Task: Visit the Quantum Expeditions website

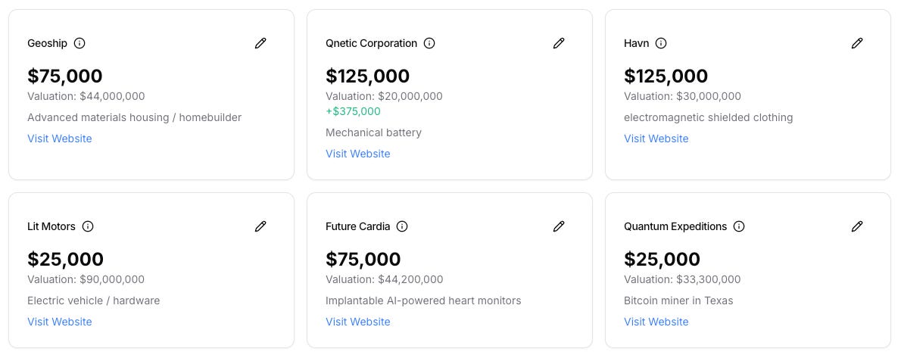Action: [656, 322]
